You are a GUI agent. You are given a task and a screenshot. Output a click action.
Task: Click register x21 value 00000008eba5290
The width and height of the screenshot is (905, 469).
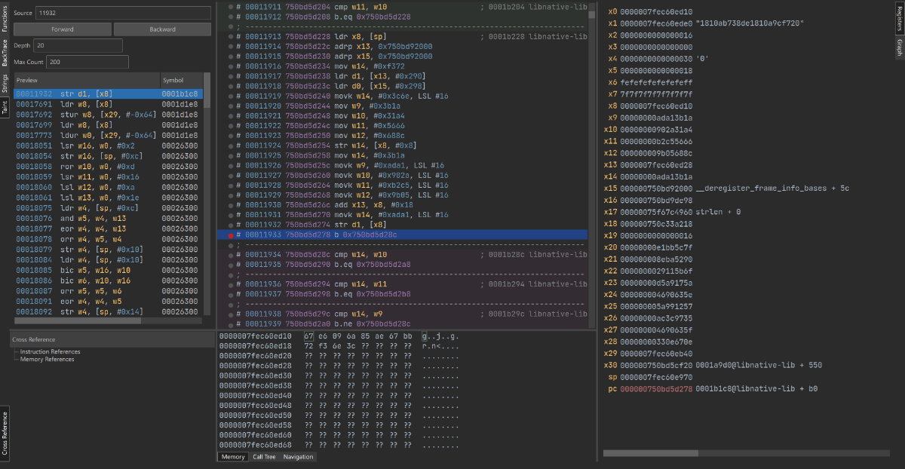655,259
